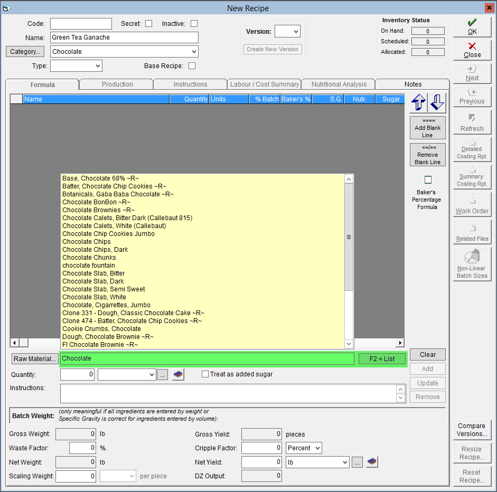The height and width of the screenshot is (492, 497).
Task: Click the formula grid's scroll left arrow
Action: pos(14,343)
